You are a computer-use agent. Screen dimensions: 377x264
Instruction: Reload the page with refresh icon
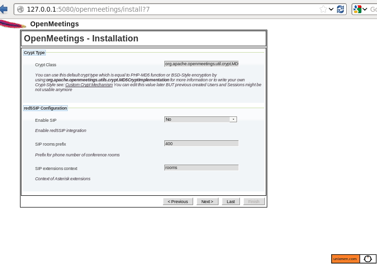point(340,9)
